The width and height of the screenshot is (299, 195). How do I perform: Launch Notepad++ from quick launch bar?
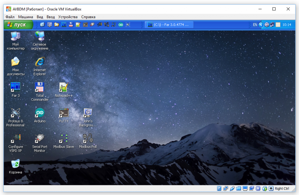coord(78,25)
